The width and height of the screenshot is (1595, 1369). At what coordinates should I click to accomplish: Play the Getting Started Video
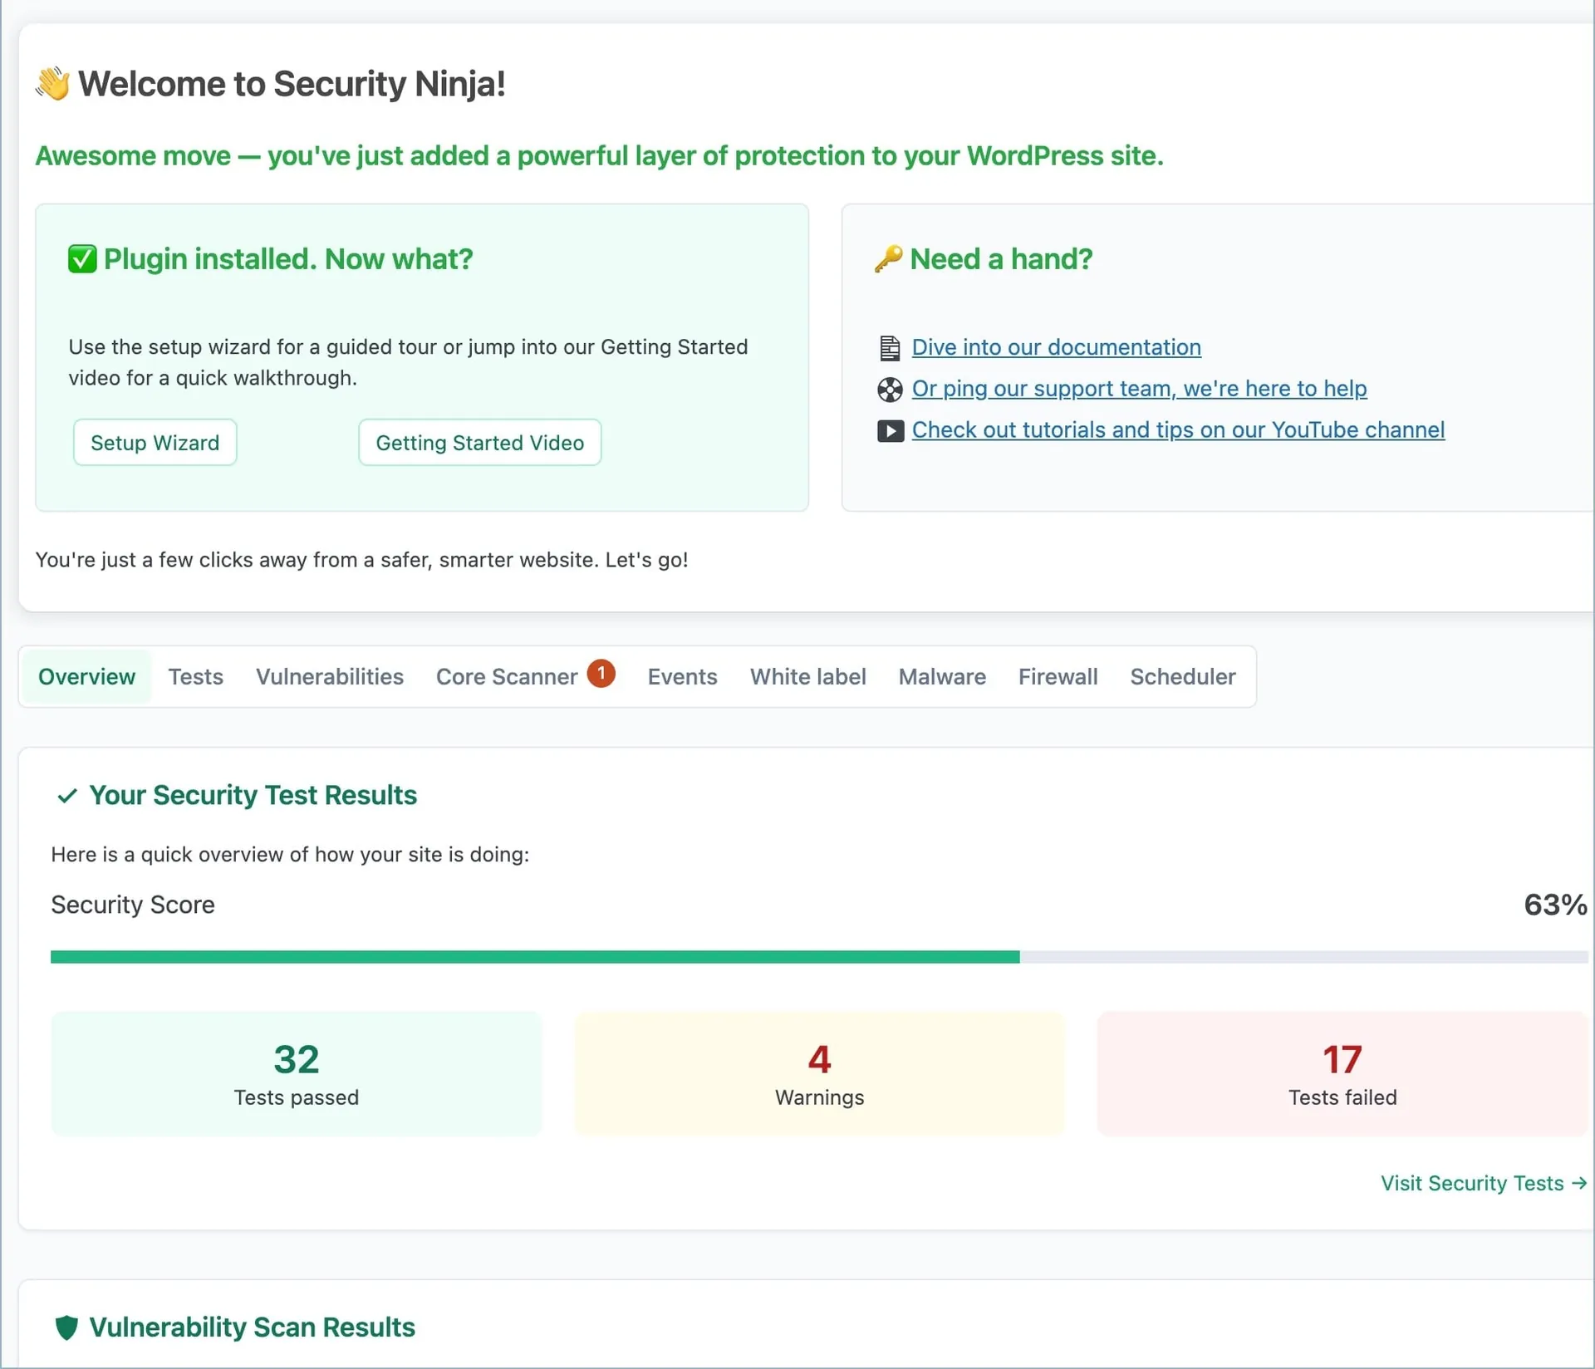pos(479,443)
